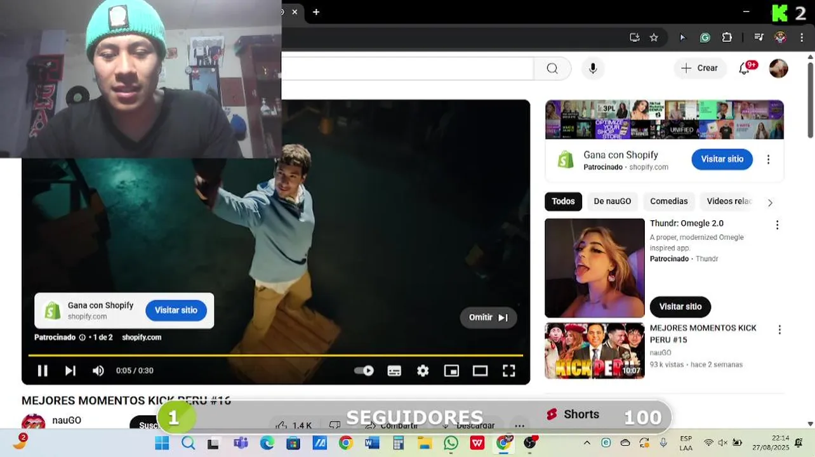Open the ad info icon beside Patrocinado

point(82,338)
